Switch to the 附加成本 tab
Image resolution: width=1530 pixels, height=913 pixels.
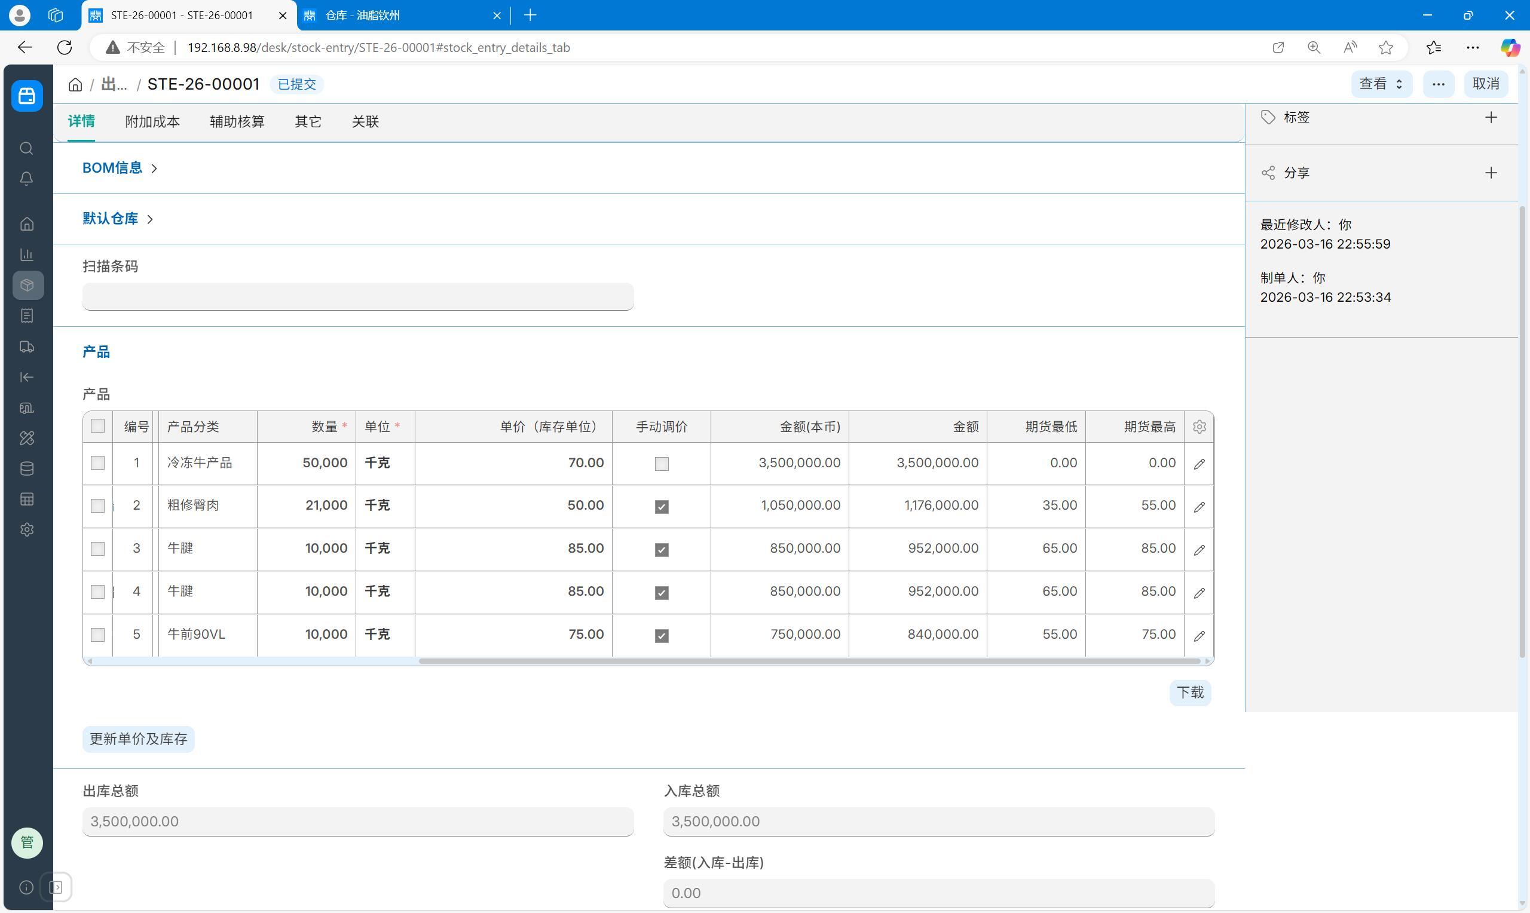pyautogui.click(x=152, y=121)
